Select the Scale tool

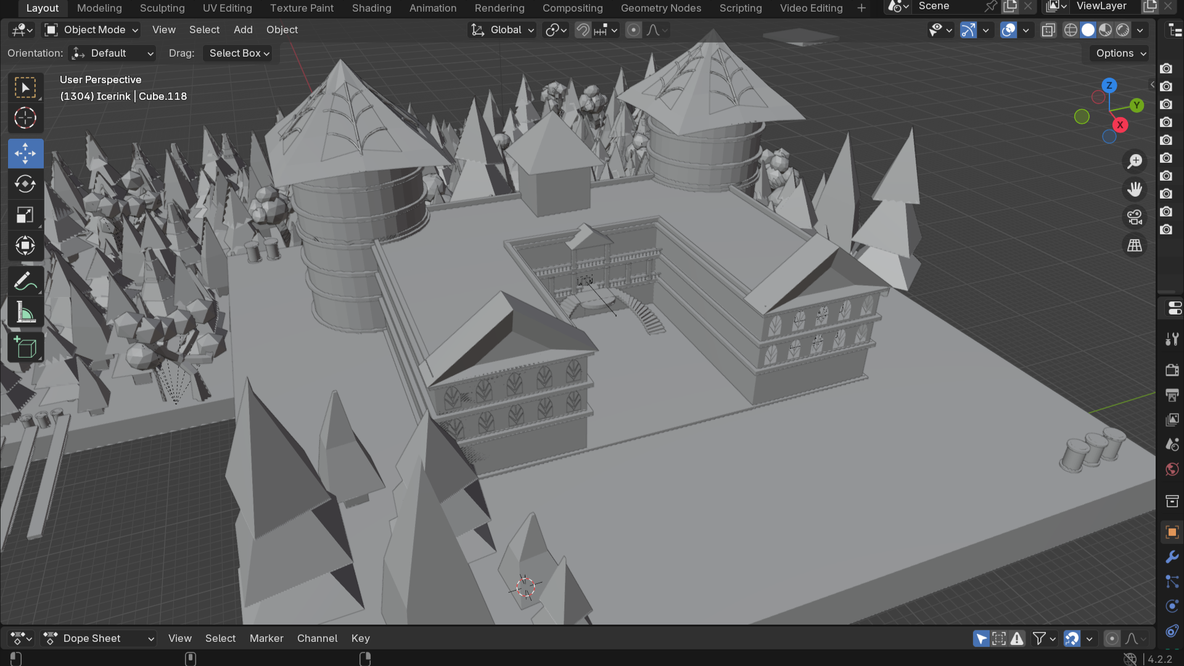(x=25, y=215)
